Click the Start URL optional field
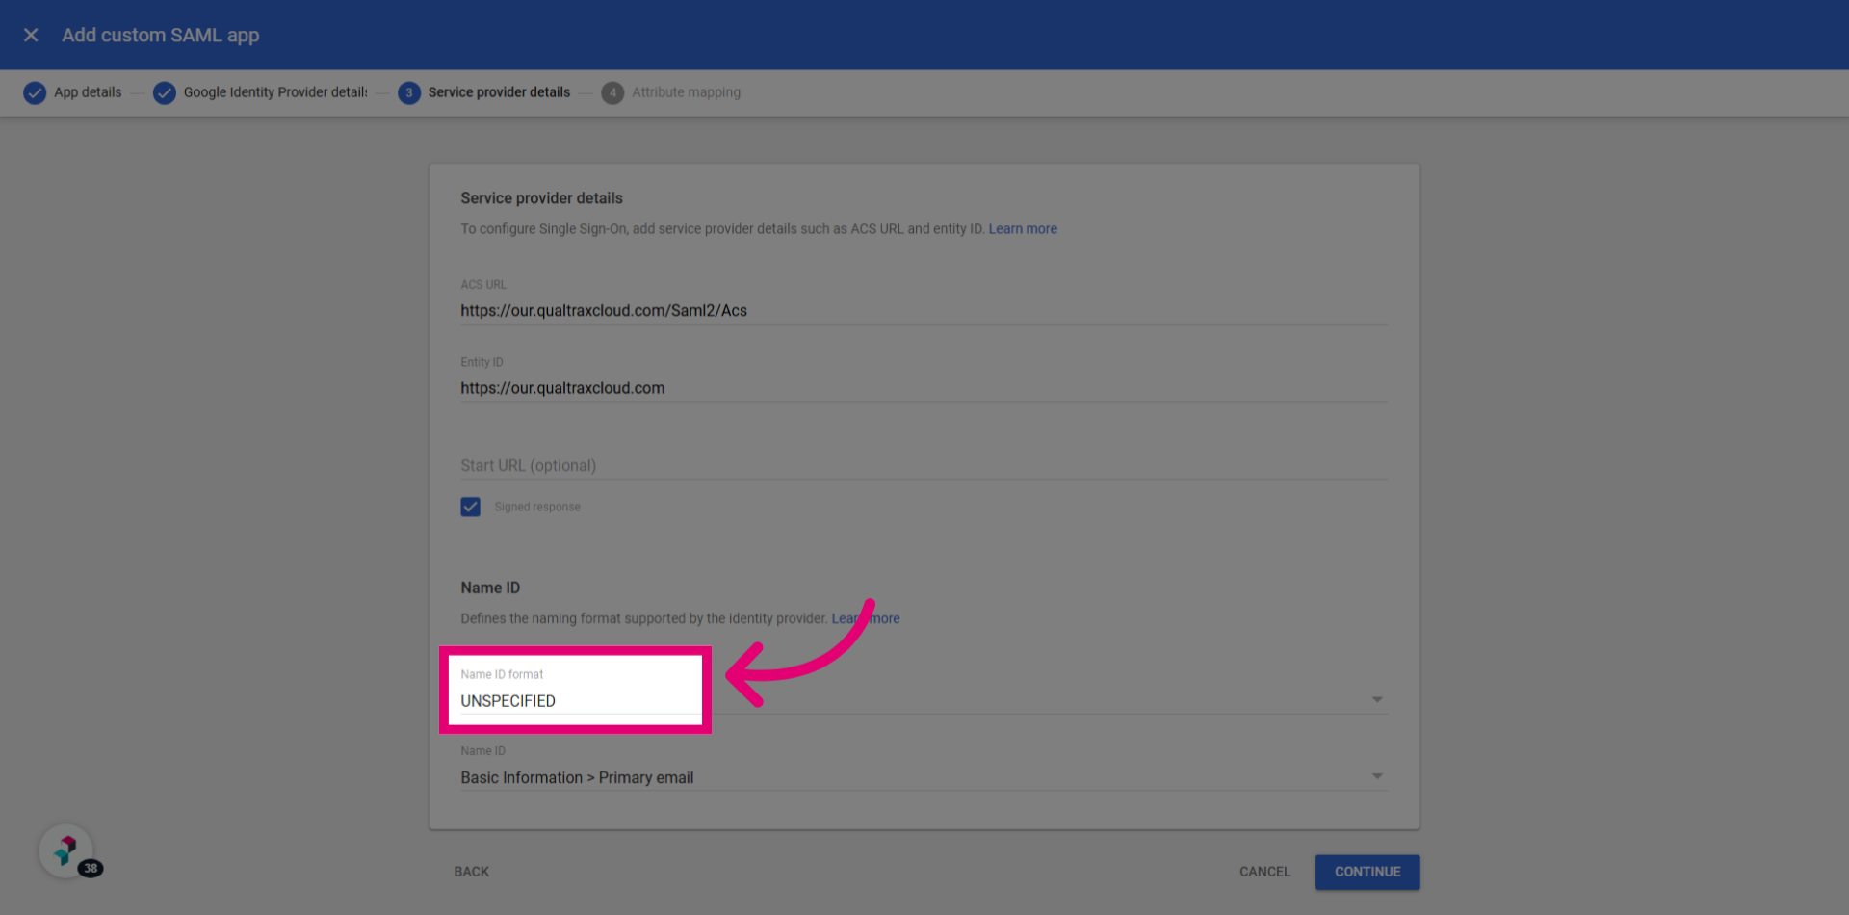Viewport: 1849px width, 915px height. (x=924, y=465)
